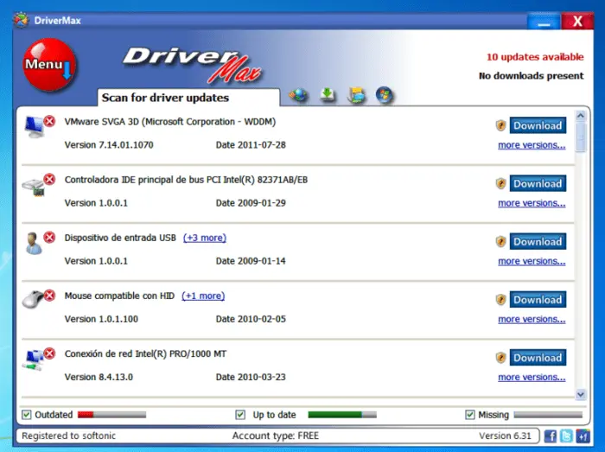Select Version 8.4.13.0 text
The height and width of the screenshot is (452, 605).
coord(99,377)
